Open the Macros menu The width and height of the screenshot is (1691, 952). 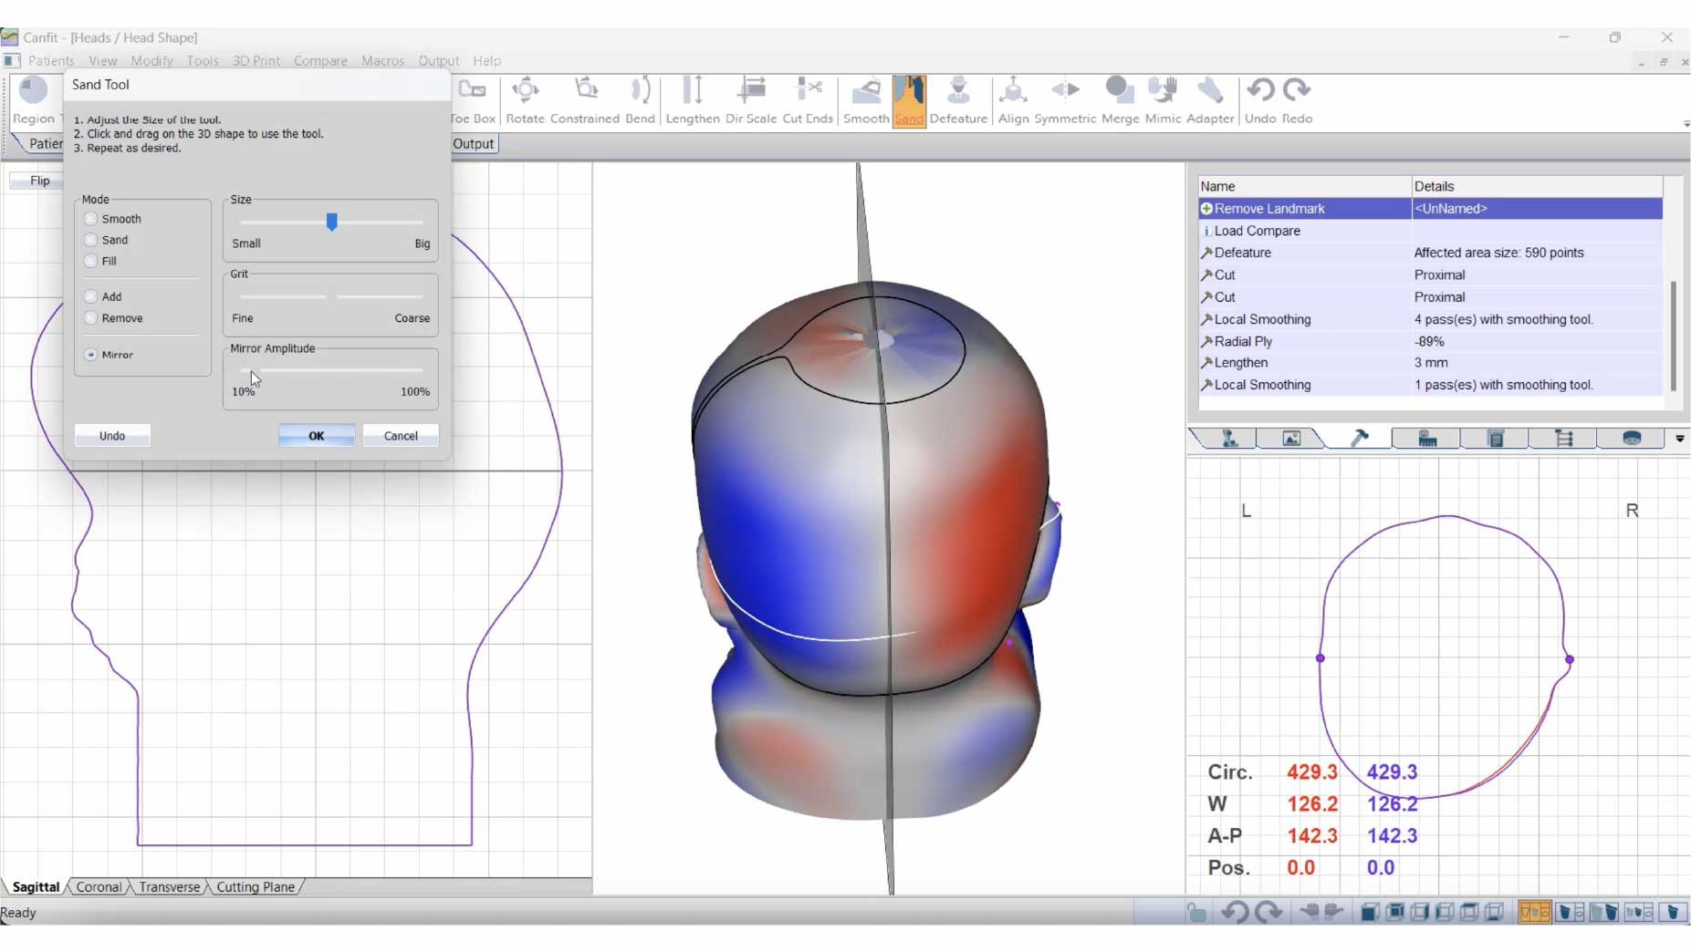(382, 61)
